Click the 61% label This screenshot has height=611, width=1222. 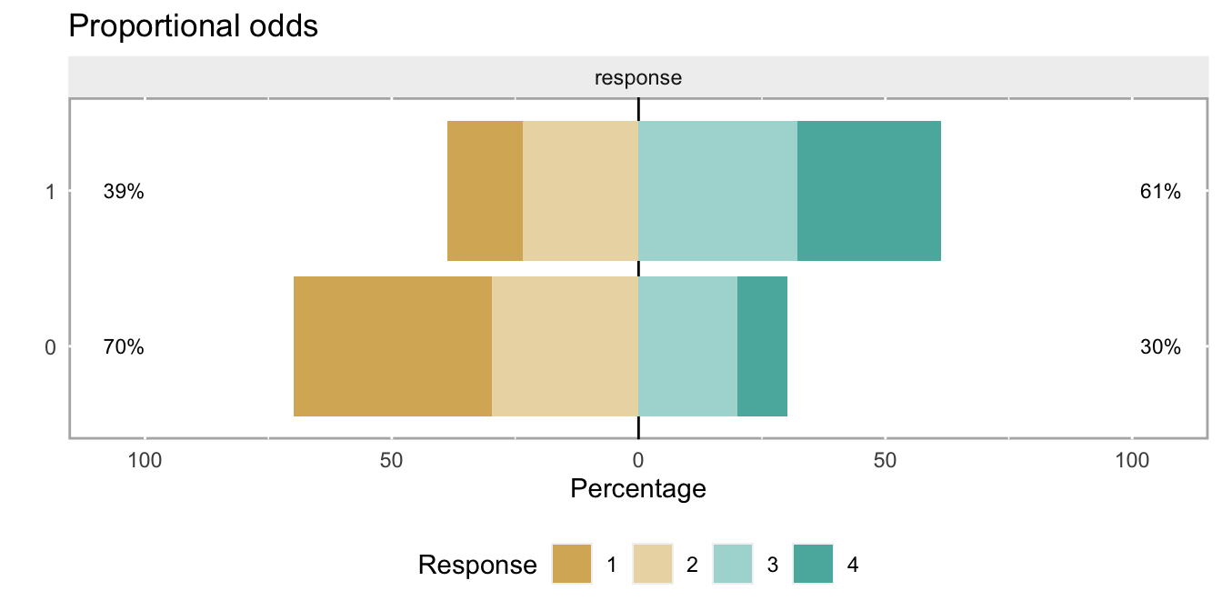(1160, 192)
